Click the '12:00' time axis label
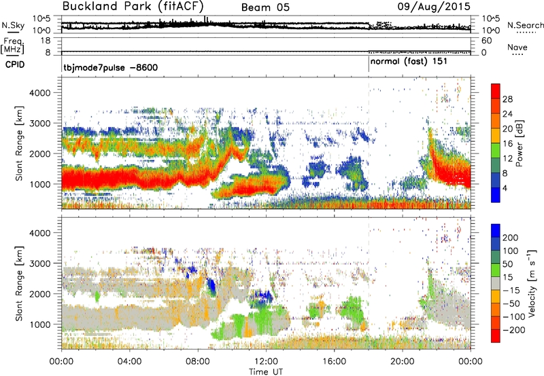 coord(266,362)
